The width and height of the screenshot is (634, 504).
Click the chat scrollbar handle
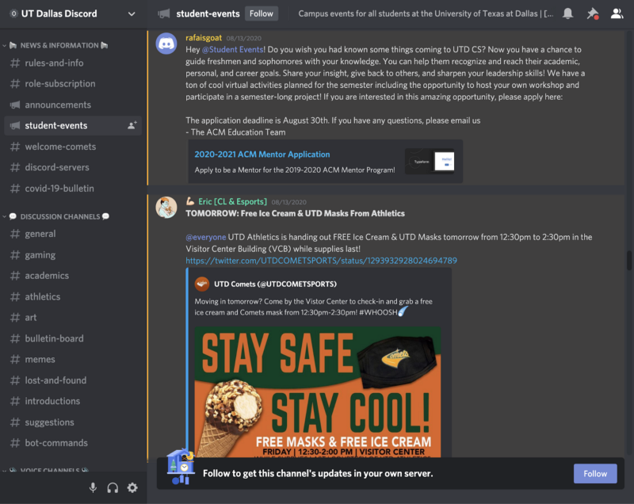(629, 260)
